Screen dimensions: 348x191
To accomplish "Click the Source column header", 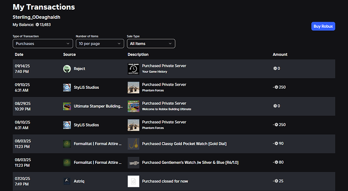I will tap(70, 54).
